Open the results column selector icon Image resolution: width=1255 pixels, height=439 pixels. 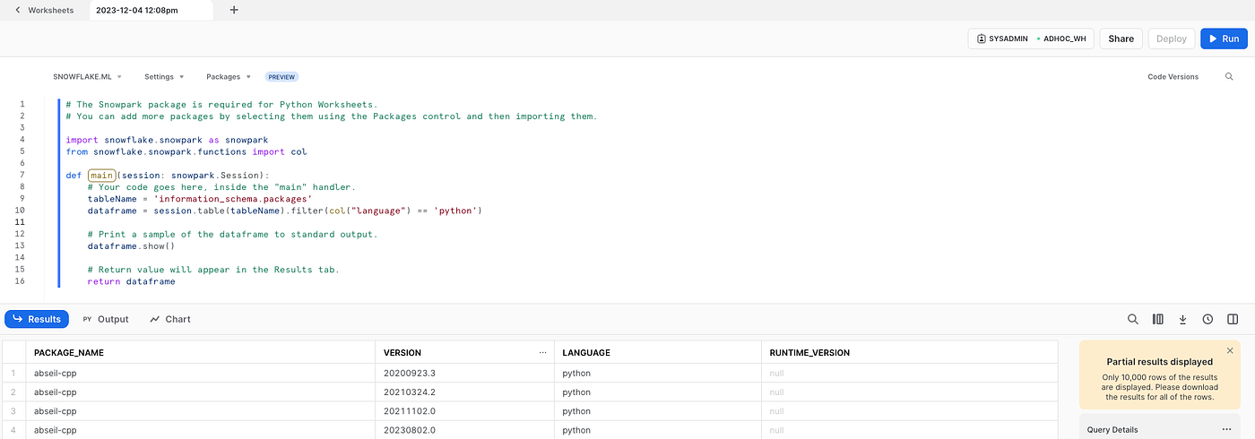(x=1157, y=319)
